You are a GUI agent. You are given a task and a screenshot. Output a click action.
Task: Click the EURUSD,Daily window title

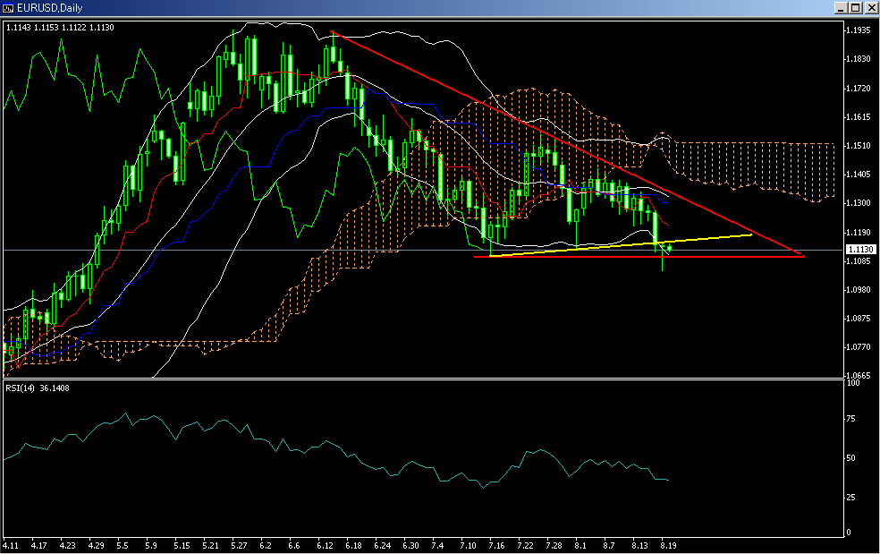pyautogui.click(x=49, y=8)
